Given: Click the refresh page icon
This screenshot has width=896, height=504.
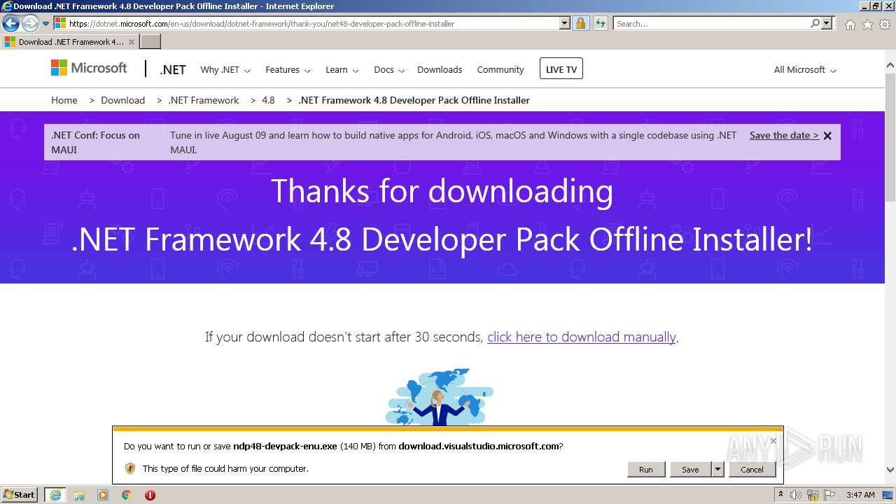Looking at the screenshot, I should click(600, 23).
